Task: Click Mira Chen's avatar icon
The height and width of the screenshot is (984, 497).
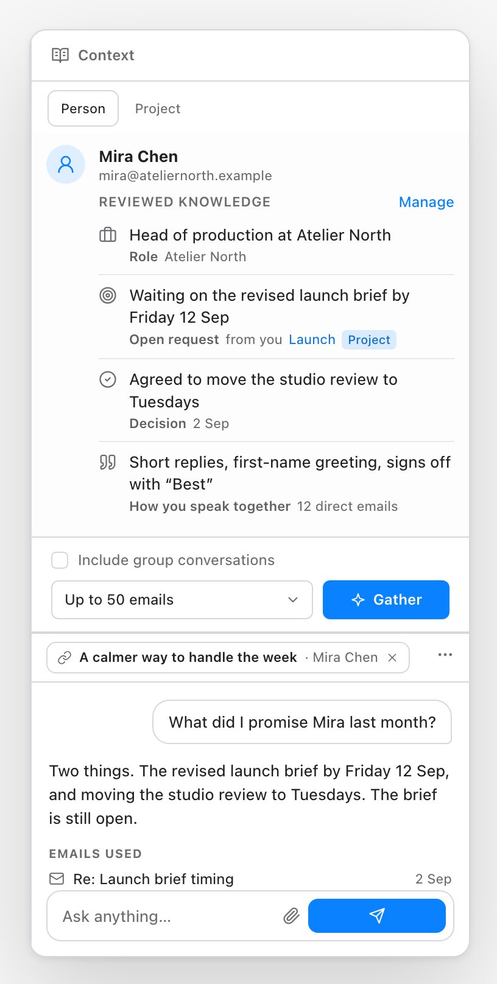Action: coord(66,164)
